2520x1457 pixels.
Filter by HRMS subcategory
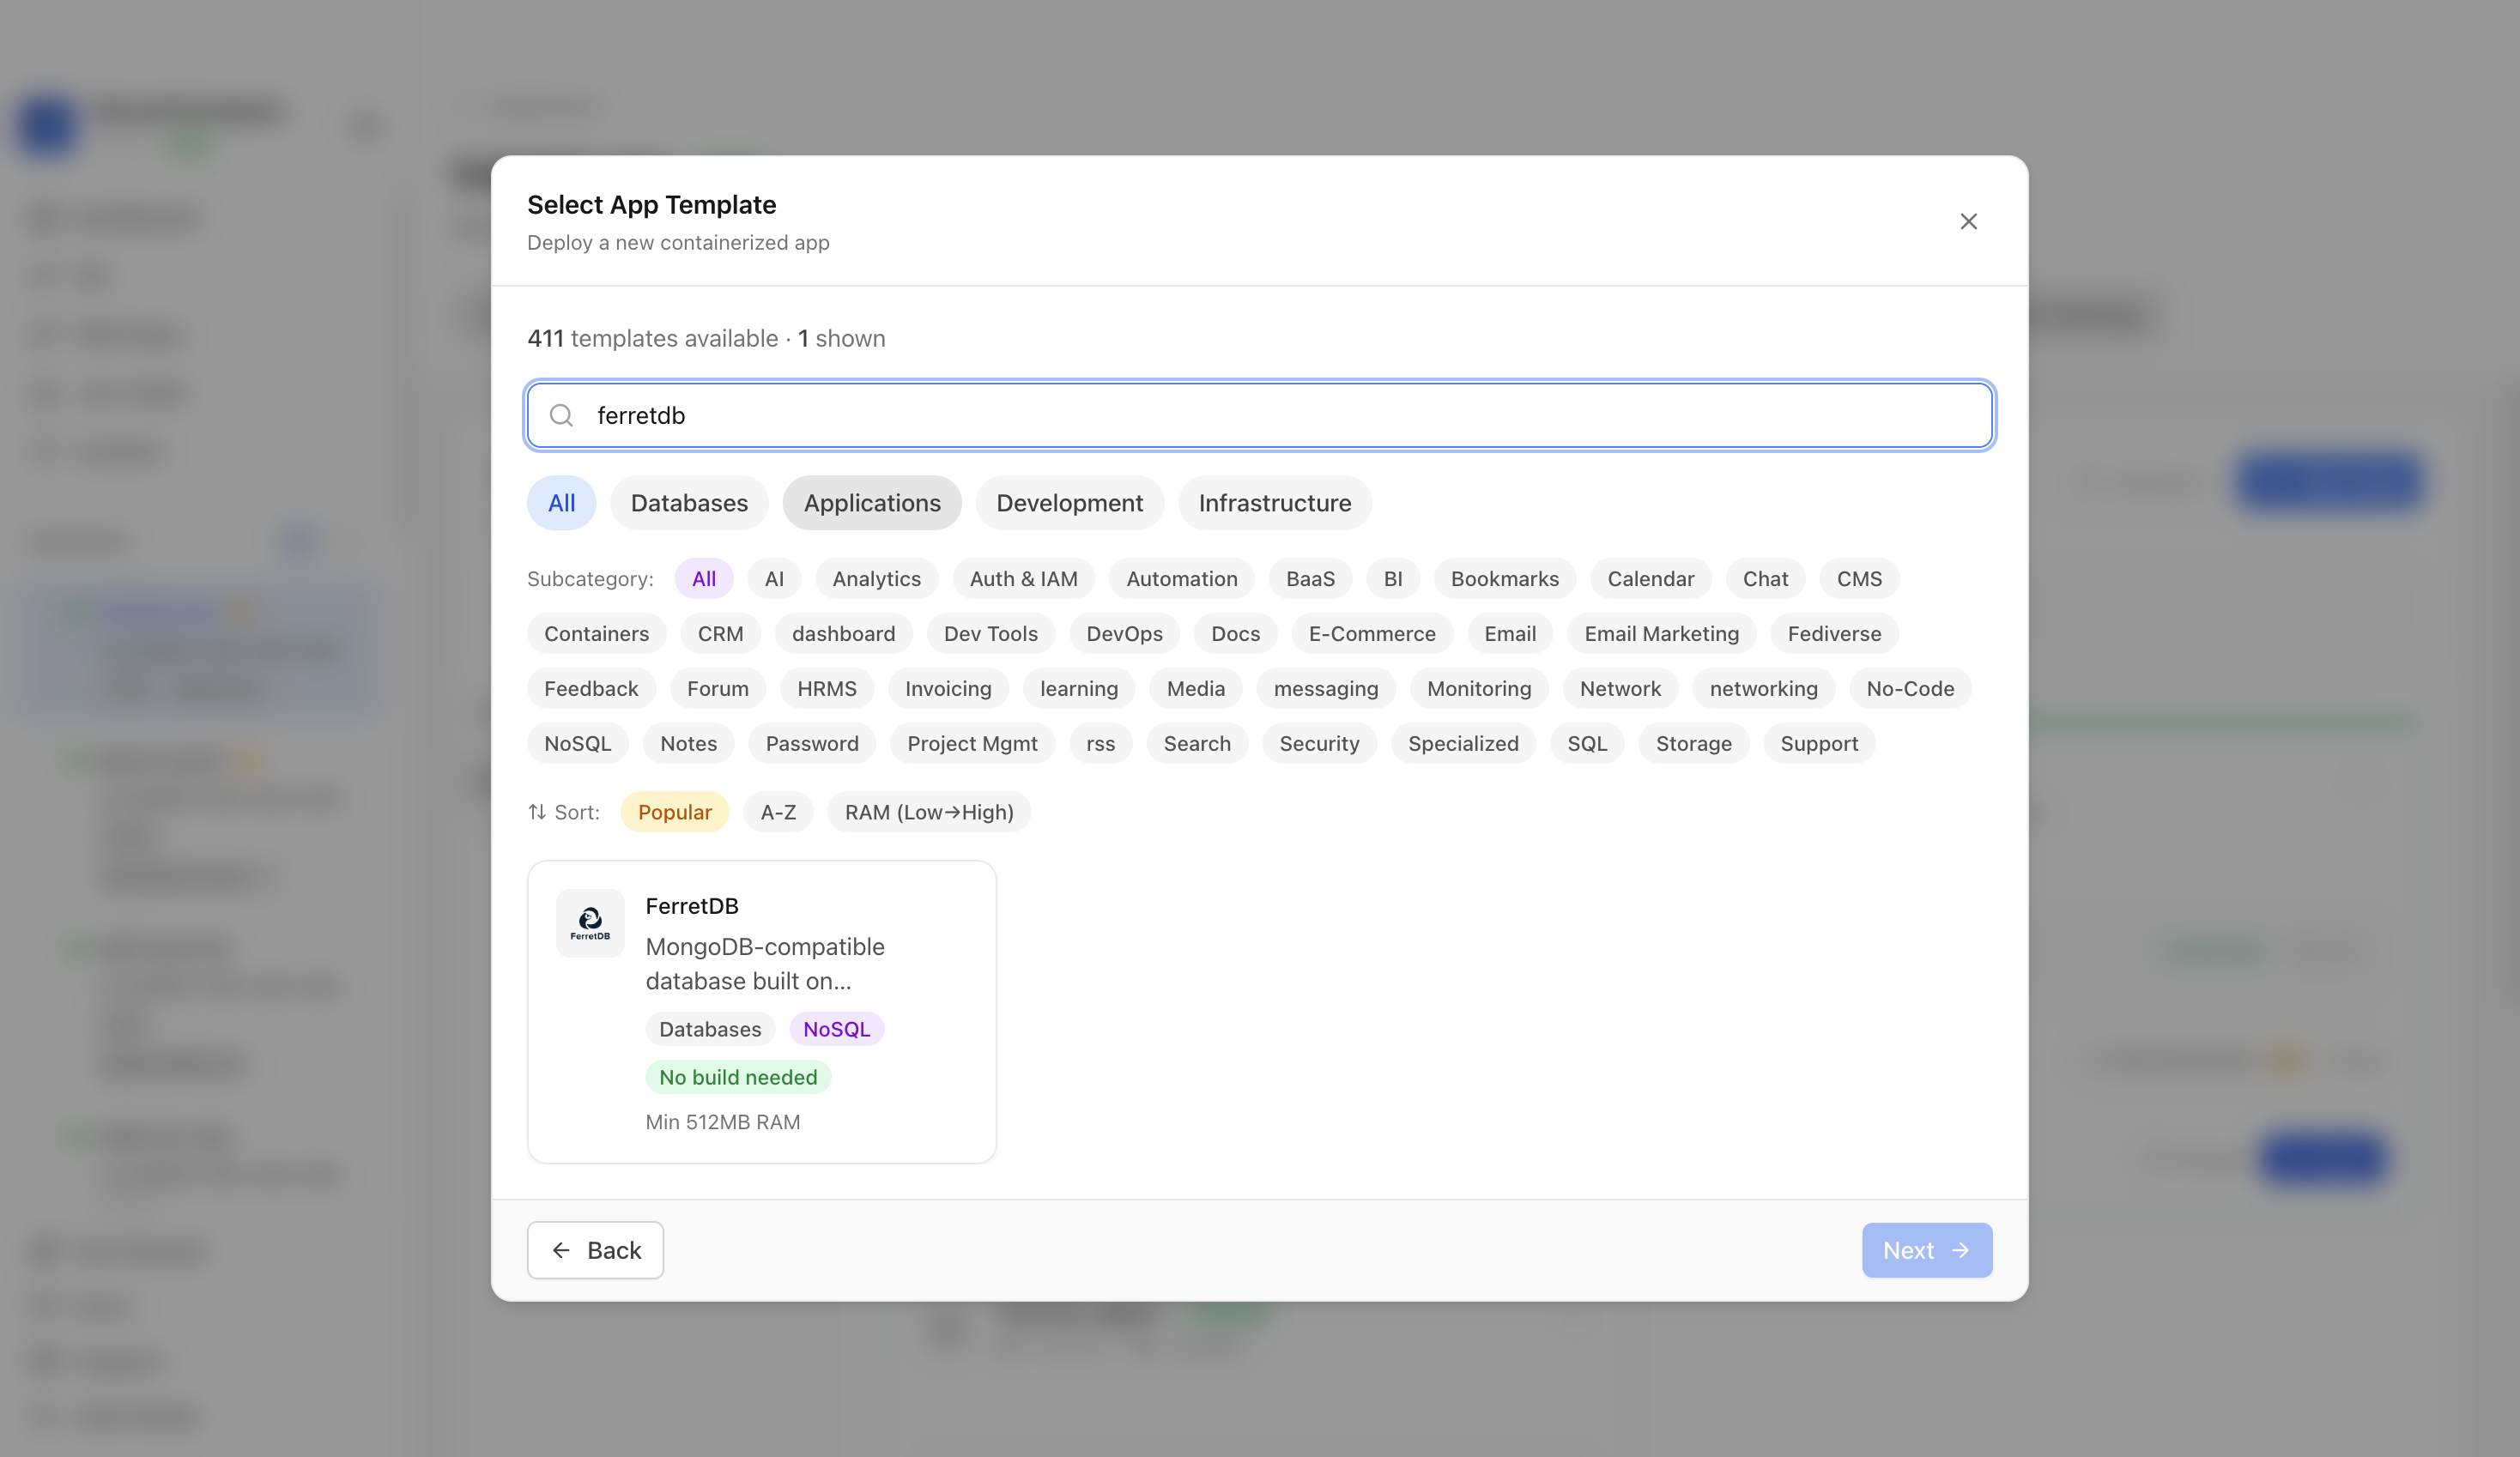point(827,689)
